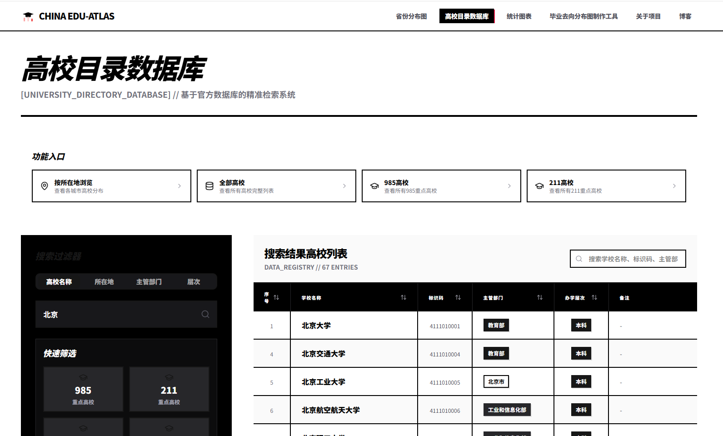
Task: Open the 全部高校 card via its chevron
Action: (x=344, y=186)
